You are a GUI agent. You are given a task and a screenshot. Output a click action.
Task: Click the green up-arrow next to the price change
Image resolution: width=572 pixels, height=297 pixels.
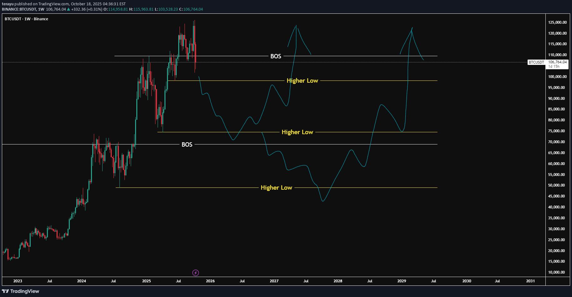point(68,9)
